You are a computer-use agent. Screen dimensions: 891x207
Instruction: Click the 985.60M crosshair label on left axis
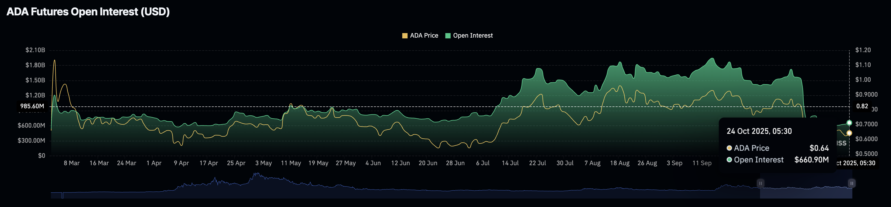(x=32, y=106)
